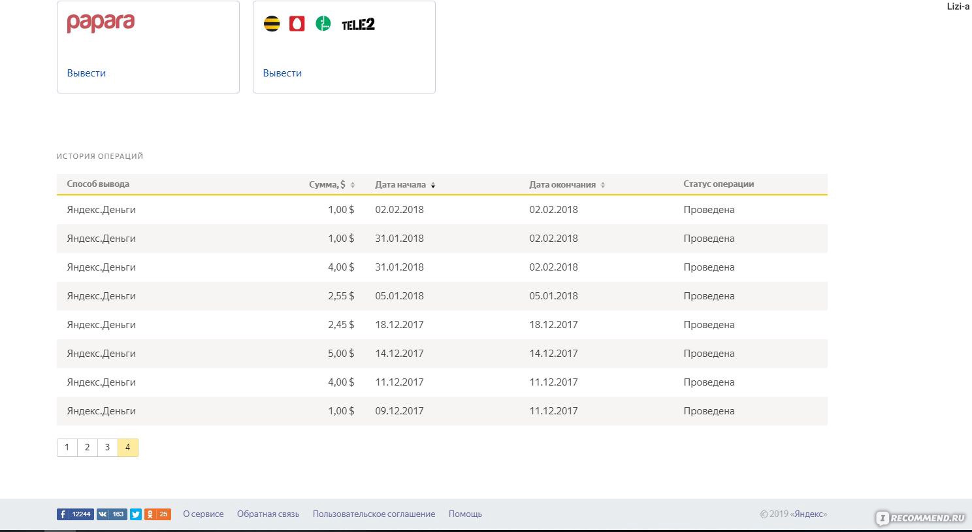This screenshot has width=972, height=532.
Task: Go to history page 1
Action: coord(67,448)
